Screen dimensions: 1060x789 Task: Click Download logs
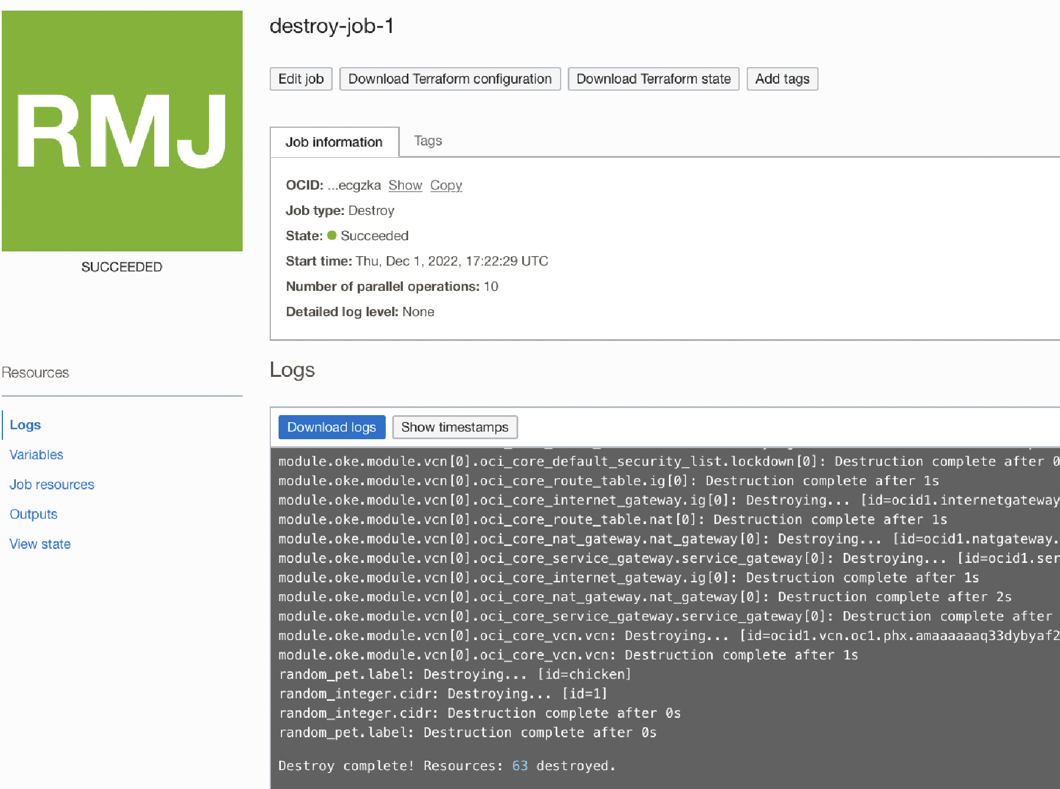pyautogui.click(x=332, y=427)
